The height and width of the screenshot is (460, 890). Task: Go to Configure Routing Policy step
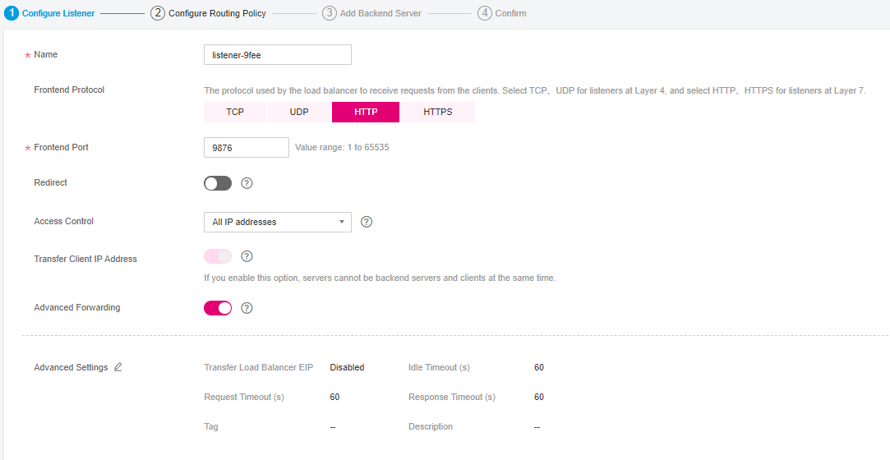tap(217, 13)
